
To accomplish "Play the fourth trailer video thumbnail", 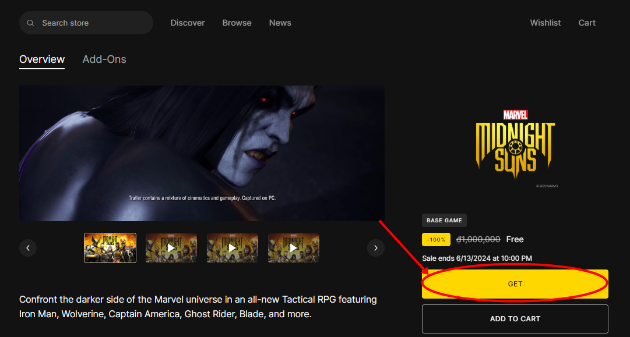I will click(293, 247).
